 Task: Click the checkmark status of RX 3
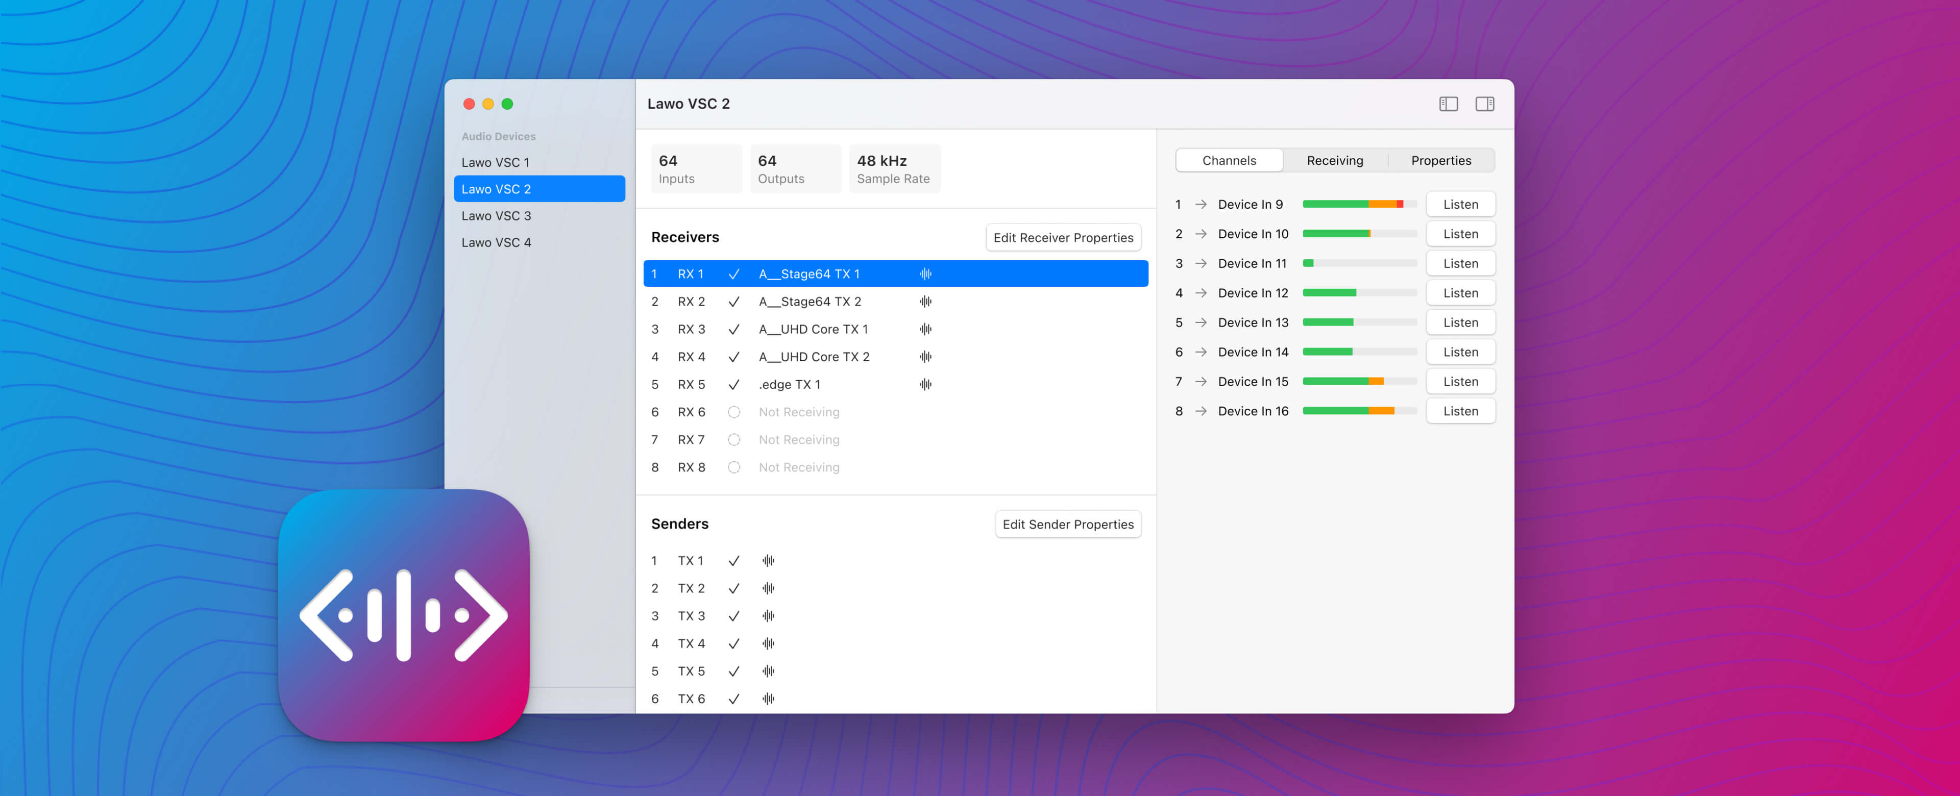coord(733,330)
